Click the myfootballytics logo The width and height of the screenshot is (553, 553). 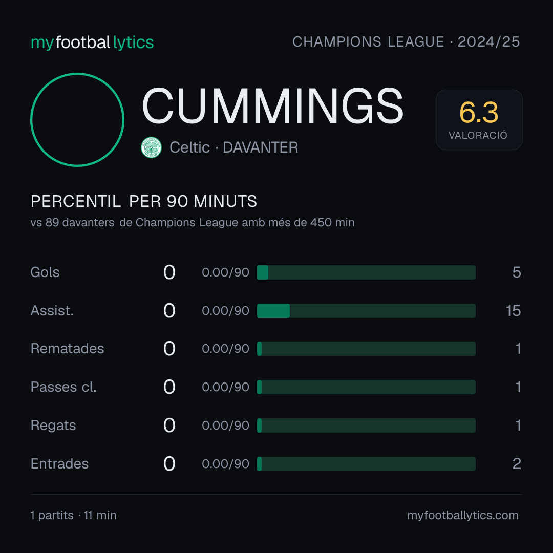[x=92, y=42]
